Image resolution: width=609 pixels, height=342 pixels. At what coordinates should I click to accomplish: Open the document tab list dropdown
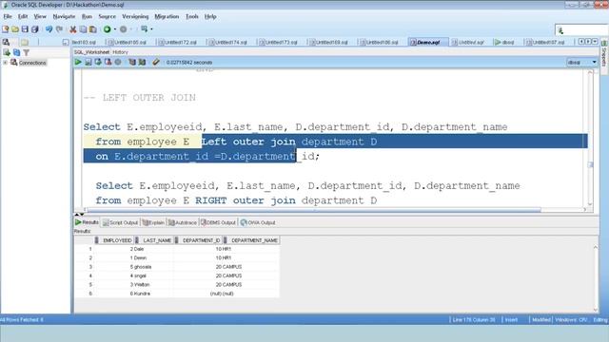point(595,42)
